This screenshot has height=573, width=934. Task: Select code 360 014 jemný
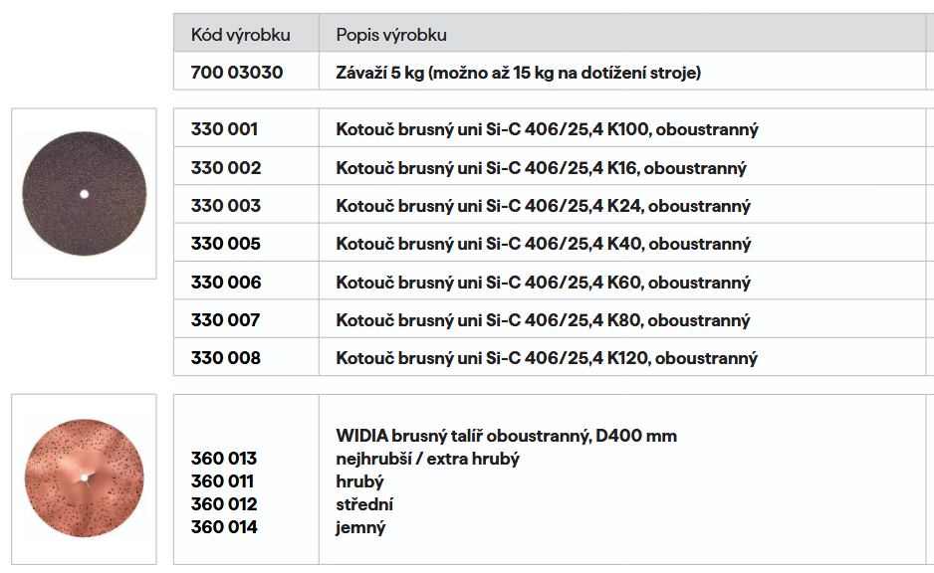224,527
